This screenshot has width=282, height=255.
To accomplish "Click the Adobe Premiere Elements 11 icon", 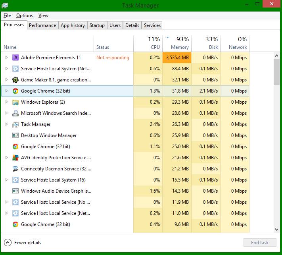I will click(15, 58).
